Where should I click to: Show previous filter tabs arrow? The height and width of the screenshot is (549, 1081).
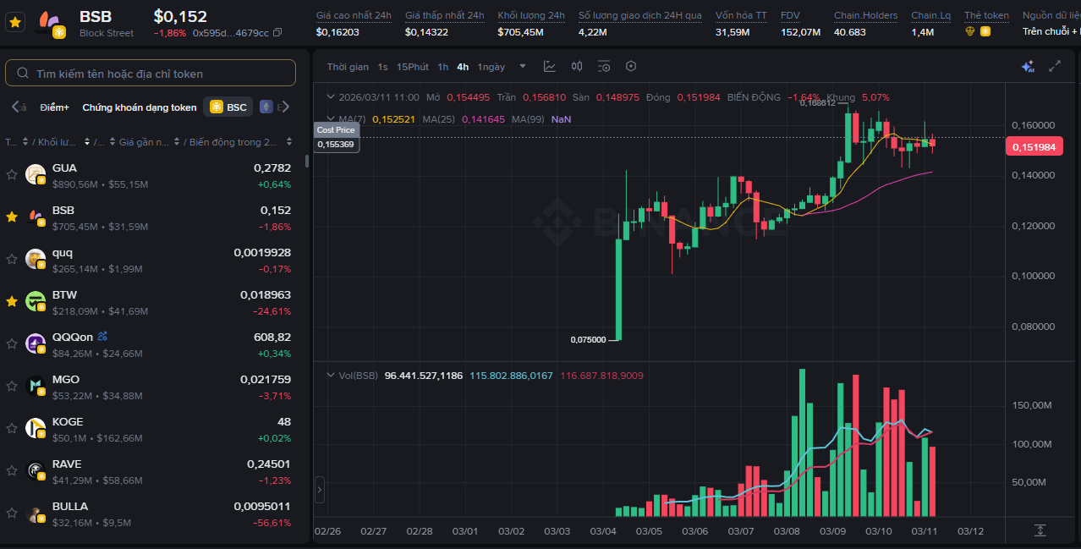(15, 107)
